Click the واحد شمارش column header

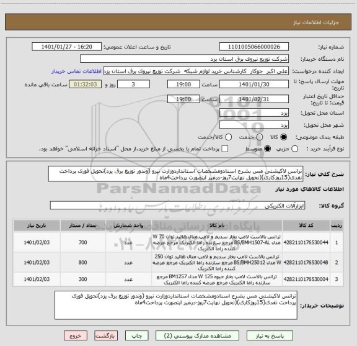[128, 225]
